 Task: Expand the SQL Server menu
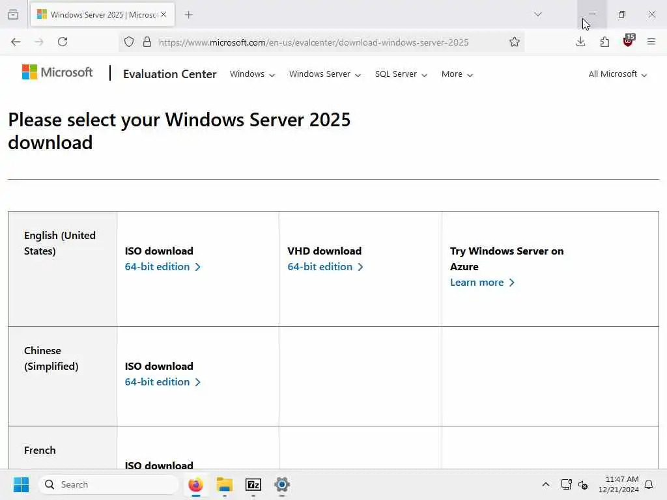tap(401, 74)
